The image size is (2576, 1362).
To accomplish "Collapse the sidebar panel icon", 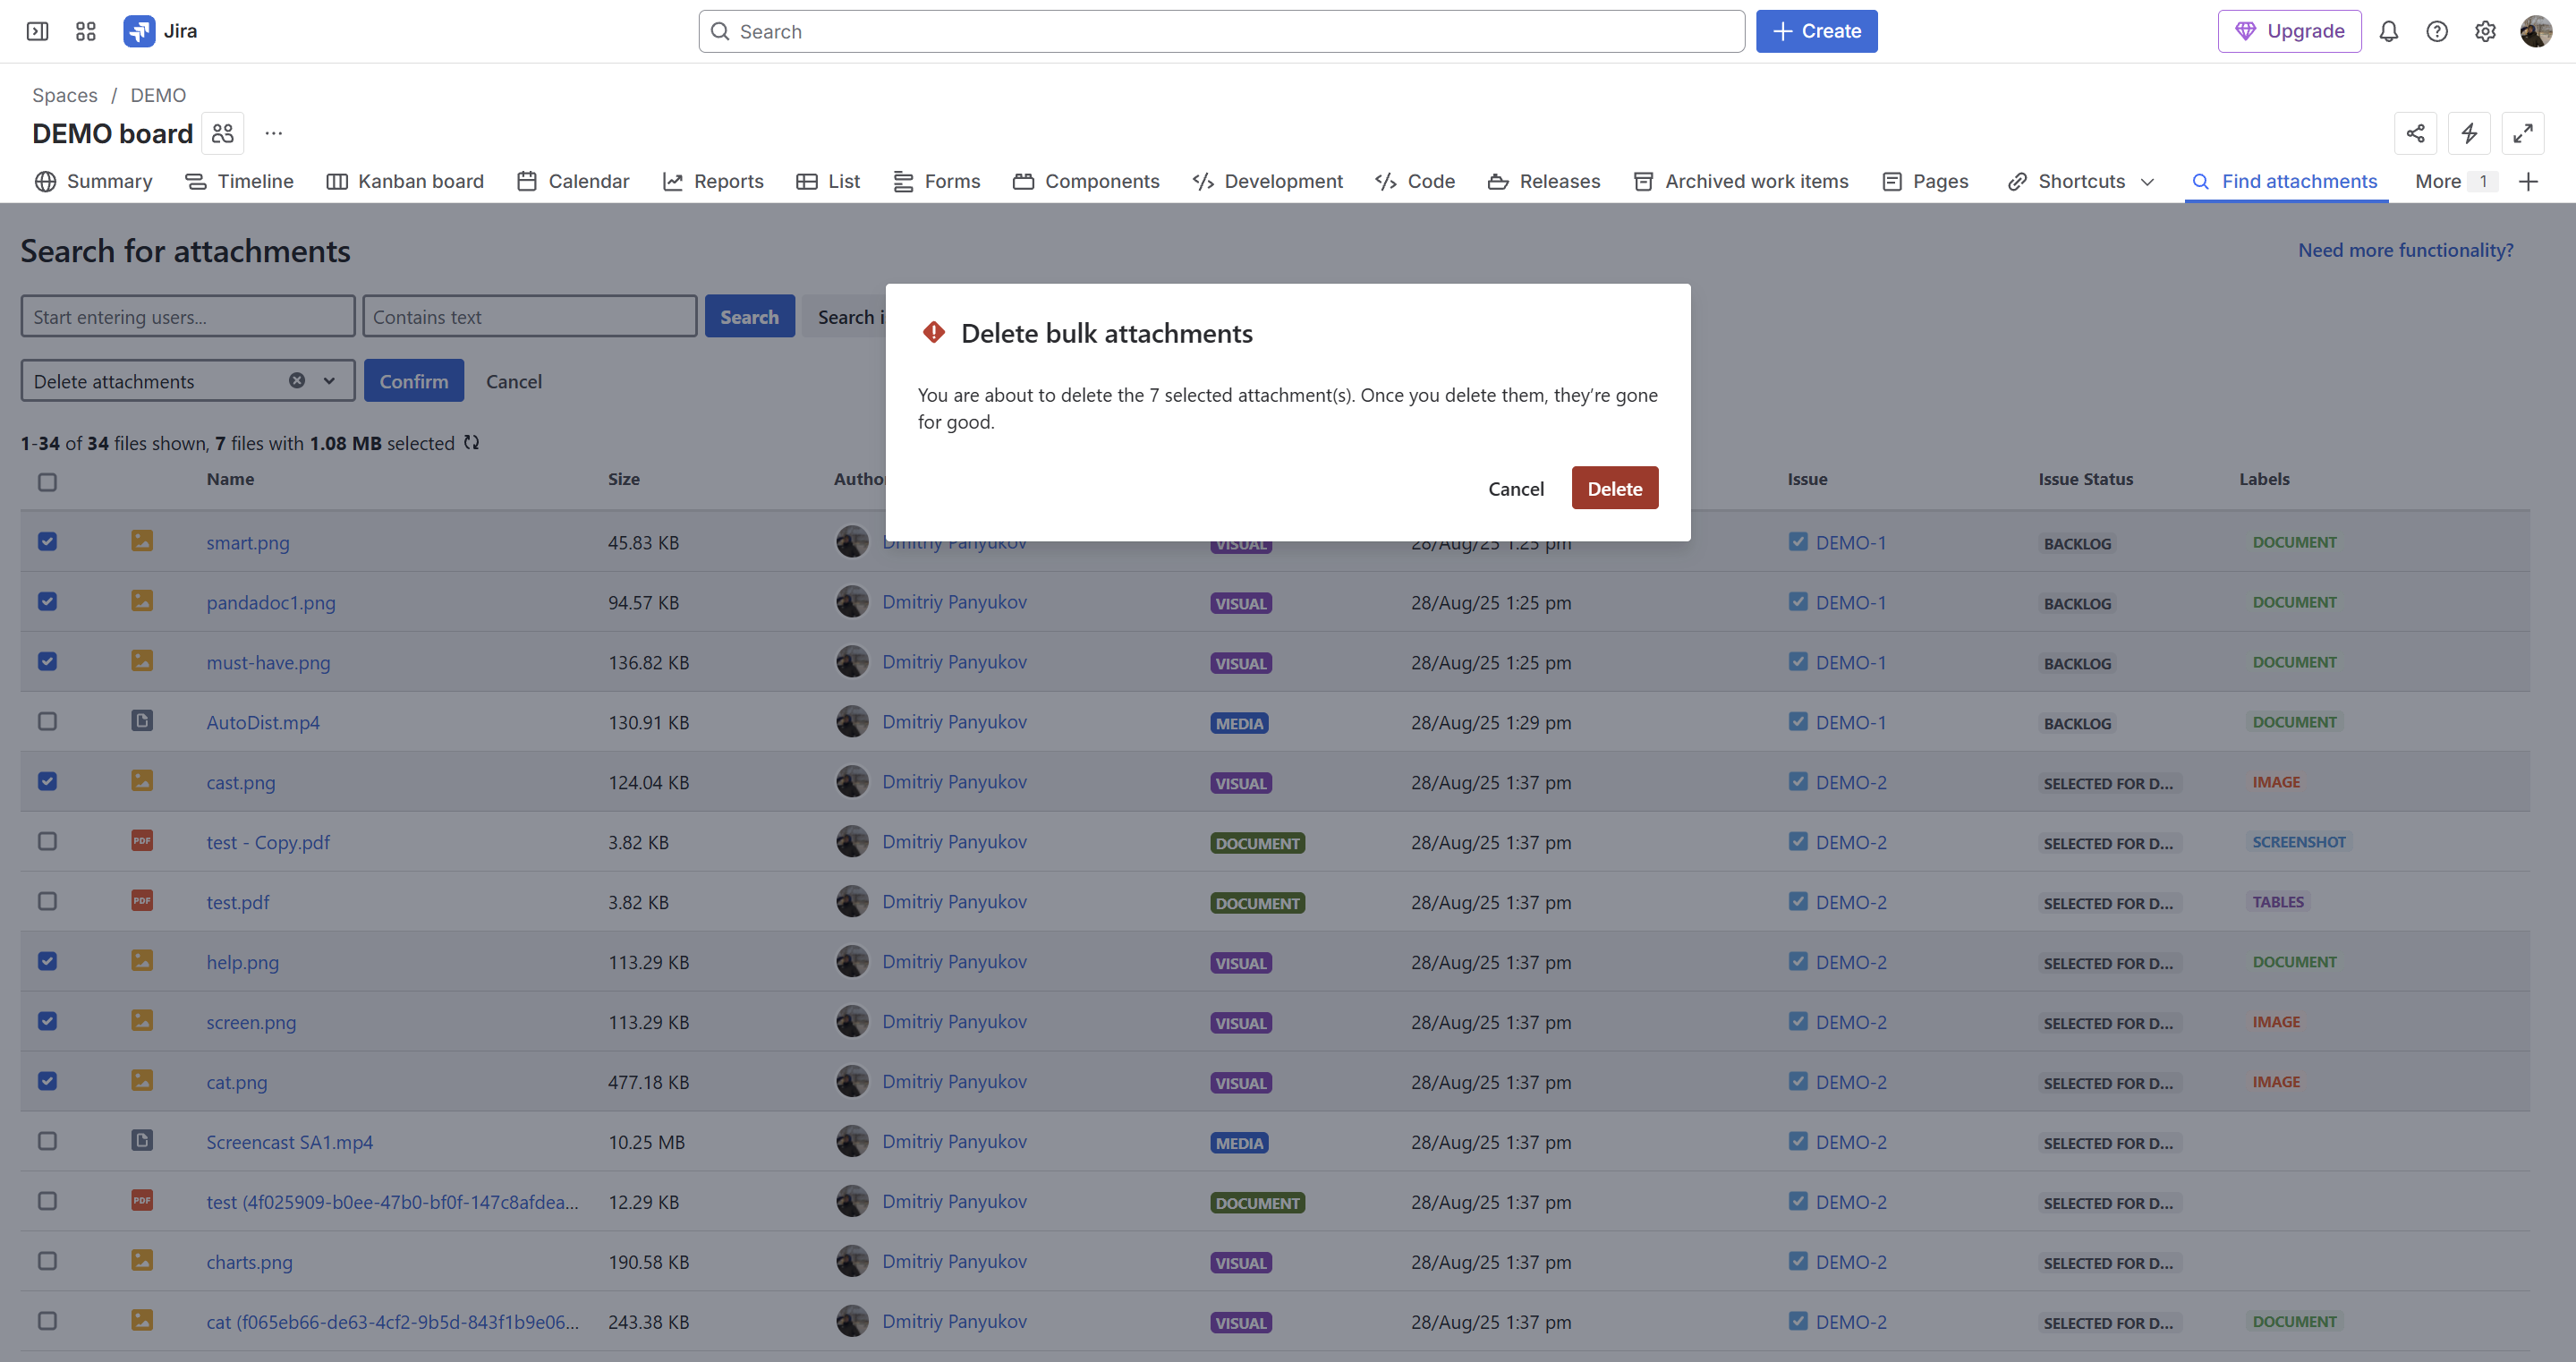I will coord(37,31).
